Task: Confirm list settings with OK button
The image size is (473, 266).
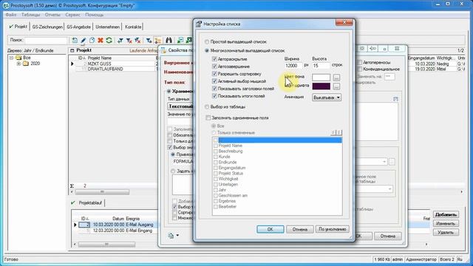Action: (270, 229)
